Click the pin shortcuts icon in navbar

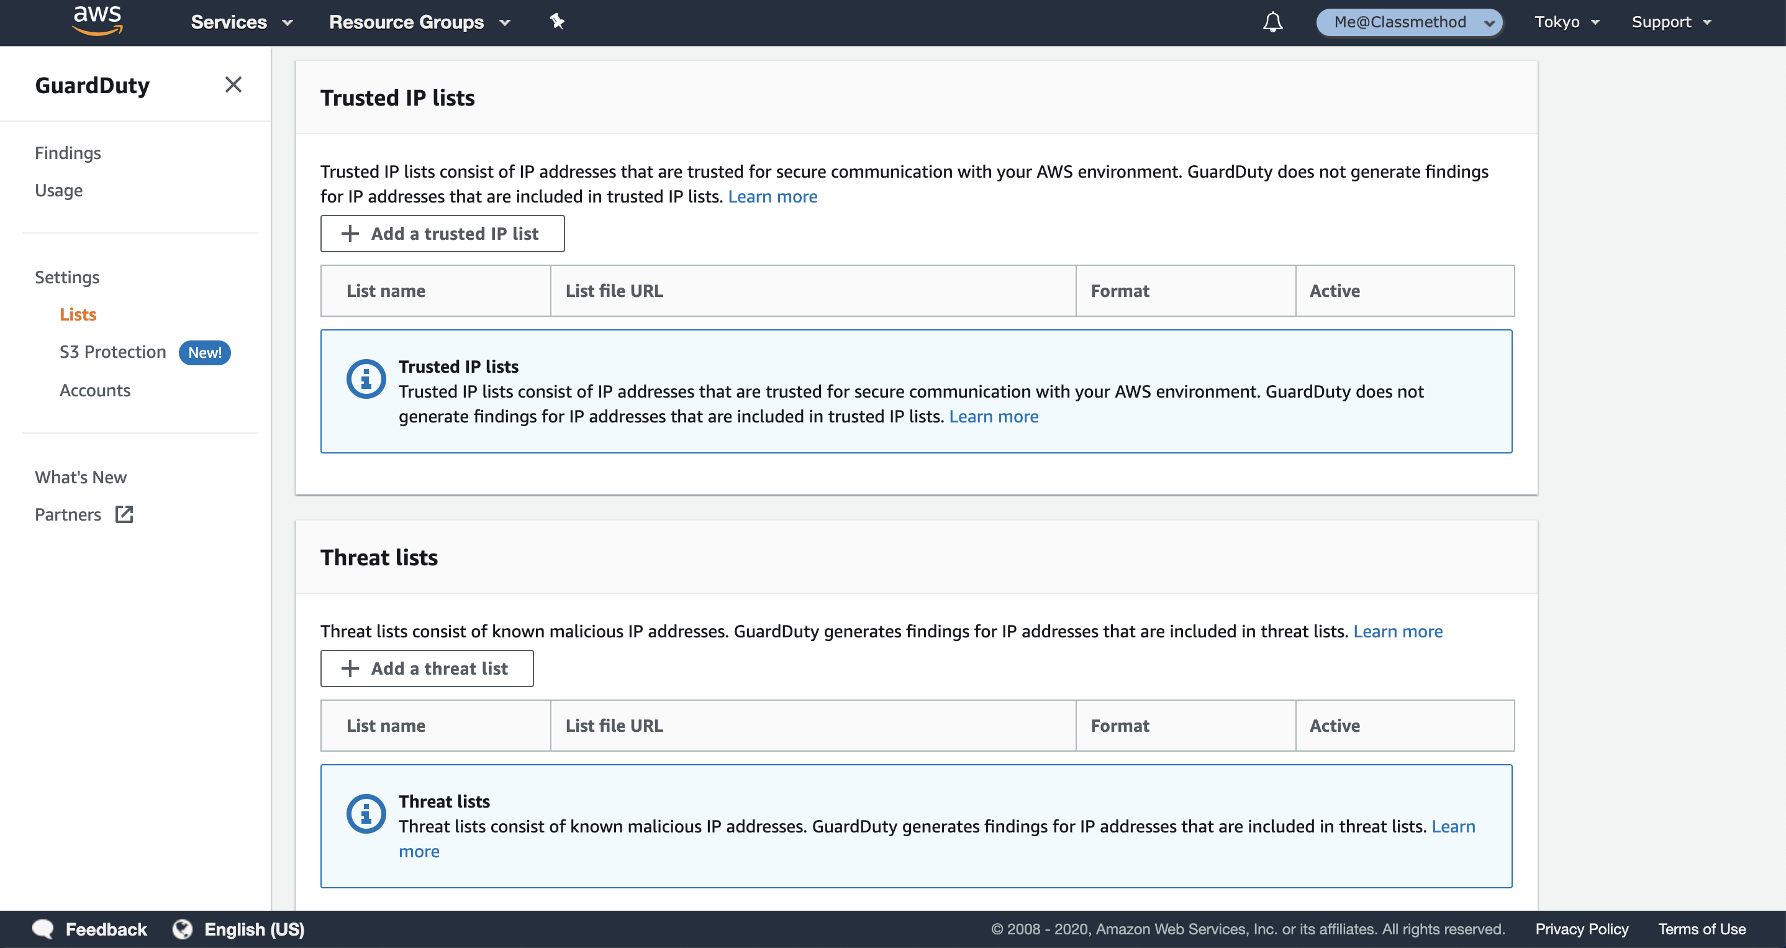tap(557, 22)
